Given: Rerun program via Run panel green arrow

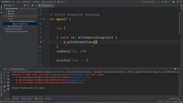Looking at the screenshot, I should (x=5, y=72).
